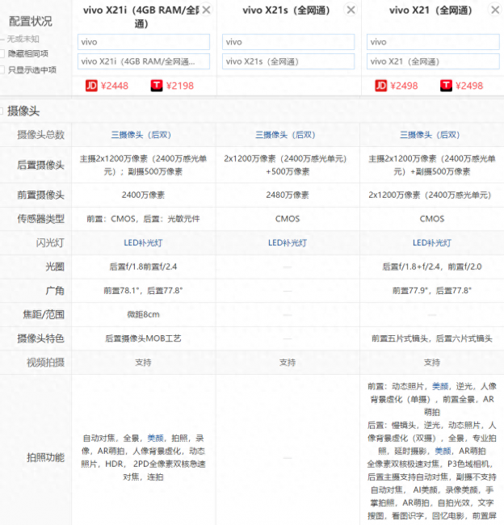Screen dimensions: 504x525
Task: Remove vivo X21s column with its close icon
Action: 351,10
